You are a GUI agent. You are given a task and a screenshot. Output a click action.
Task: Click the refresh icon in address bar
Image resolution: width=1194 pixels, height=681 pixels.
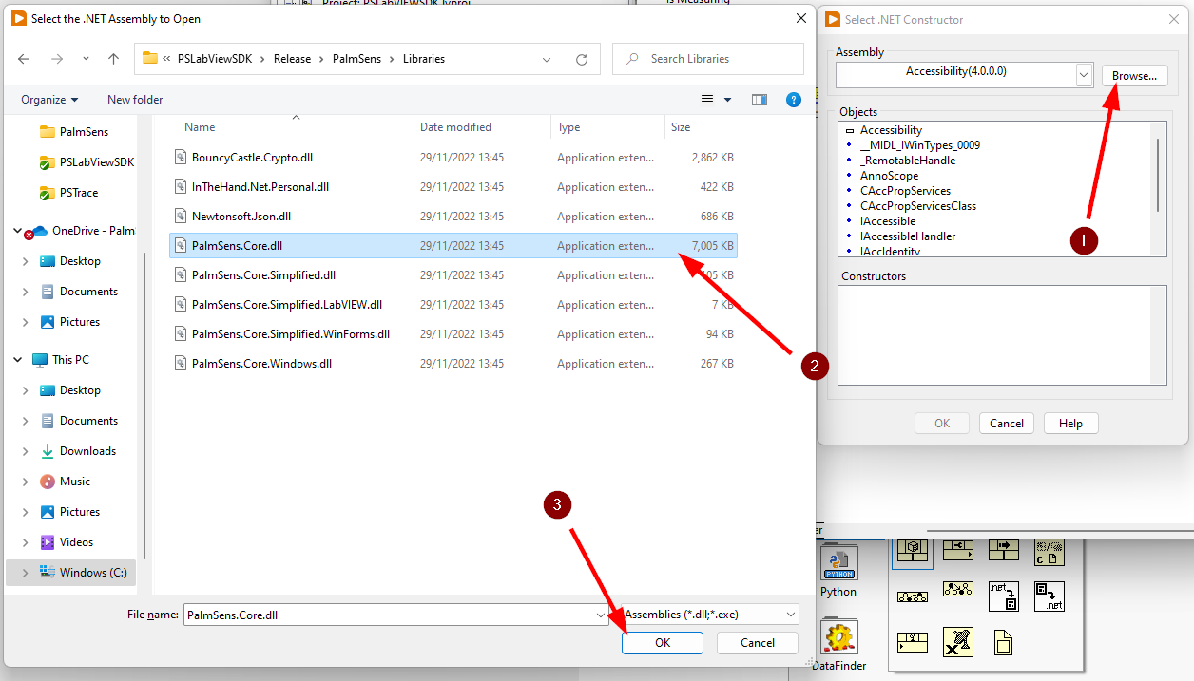[582, 59]
